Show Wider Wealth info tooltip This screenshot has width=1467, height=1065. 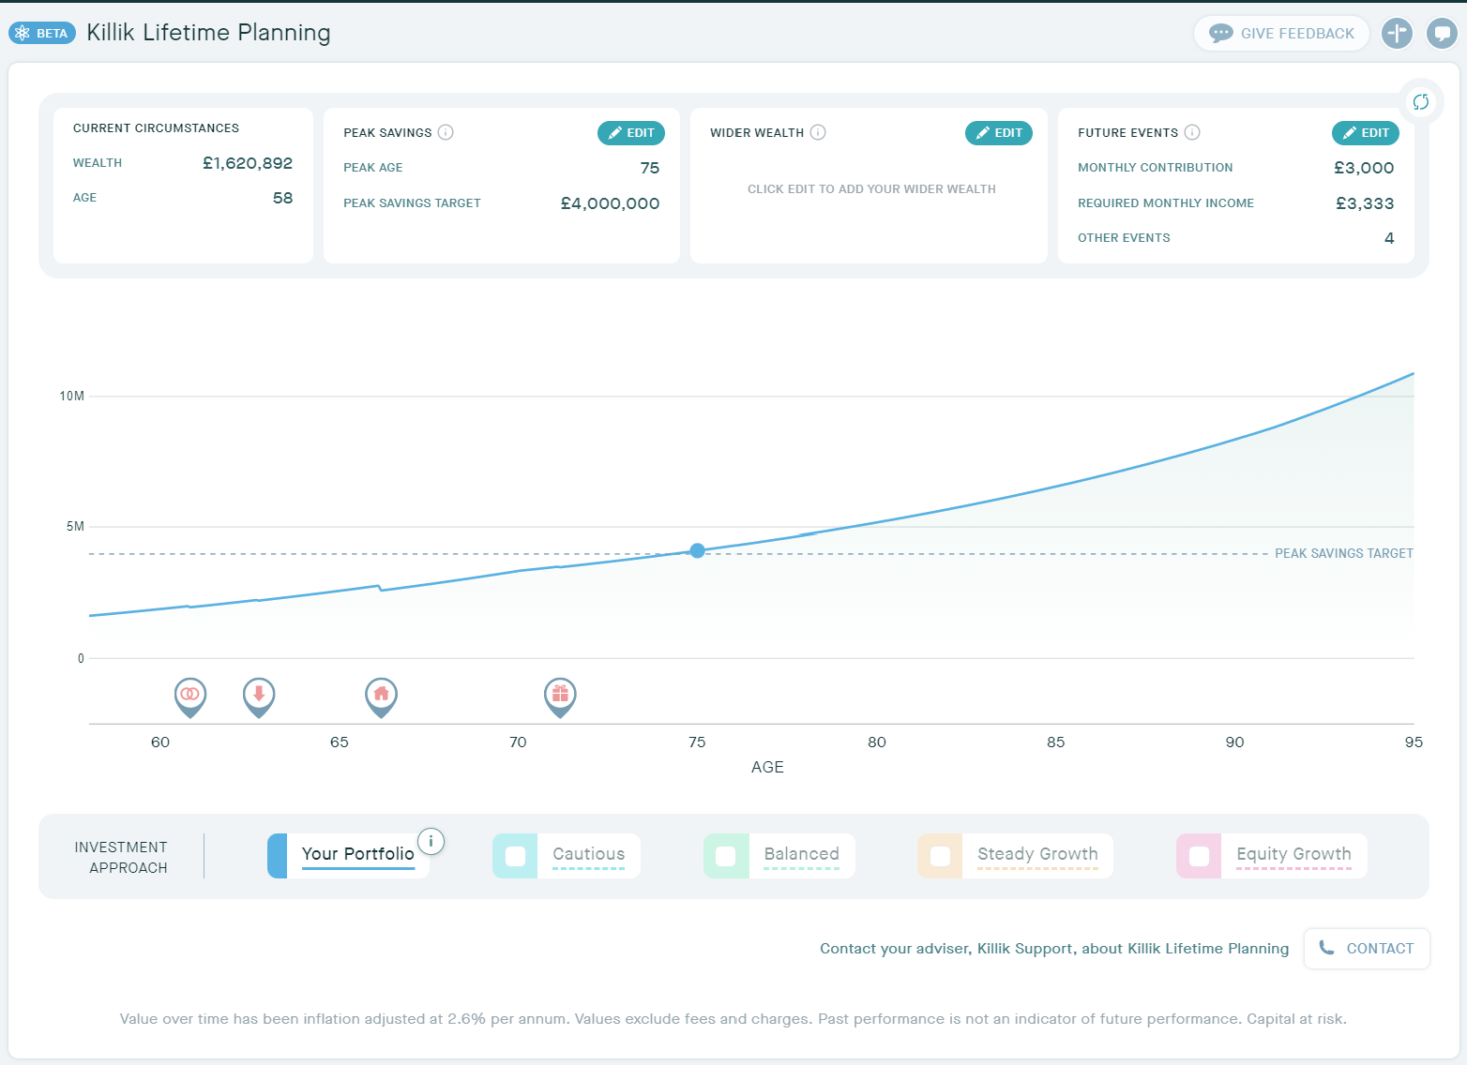818,132
